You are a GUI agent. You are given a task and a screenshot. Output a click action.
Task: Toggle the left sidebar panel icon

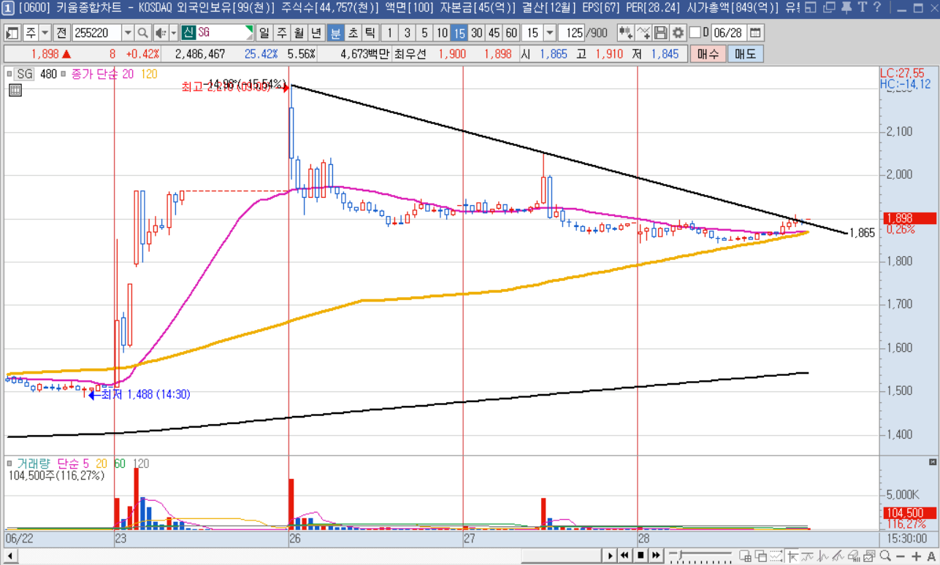coord(12,34)
